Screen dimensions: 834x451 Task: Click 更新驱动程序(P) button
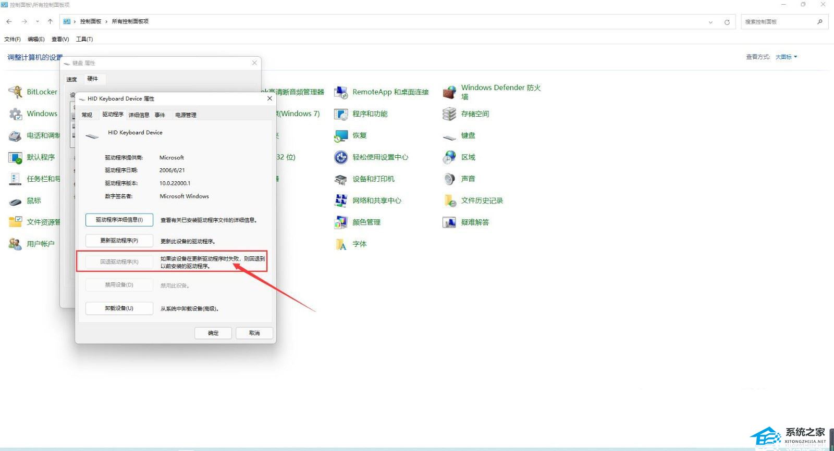click(x=119, y=241)
